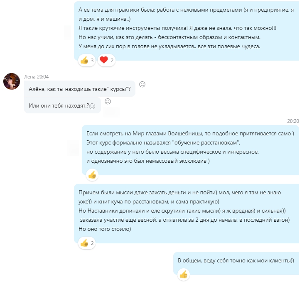302x284 pixels.
Task: Select the message 'Или они тебя находят.?'
Action: (x=62, y=105)
